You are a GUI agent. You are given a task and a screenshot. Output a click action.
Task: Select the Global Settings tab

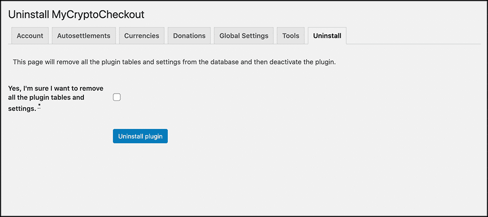coord(244,36)
